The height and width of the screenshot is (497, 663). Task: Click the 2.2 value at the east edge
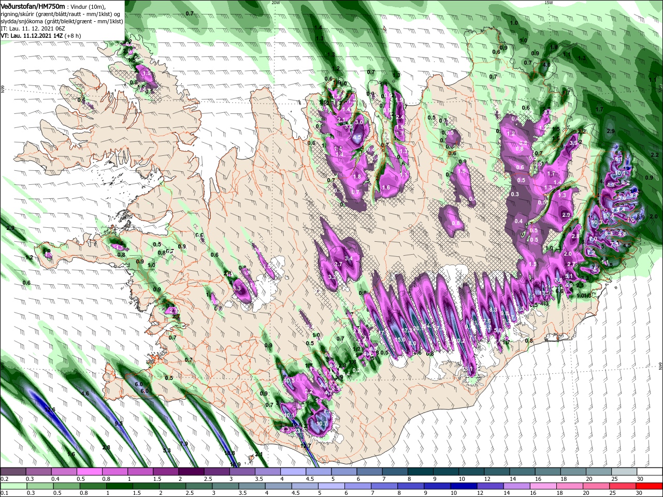pos(654,155)
